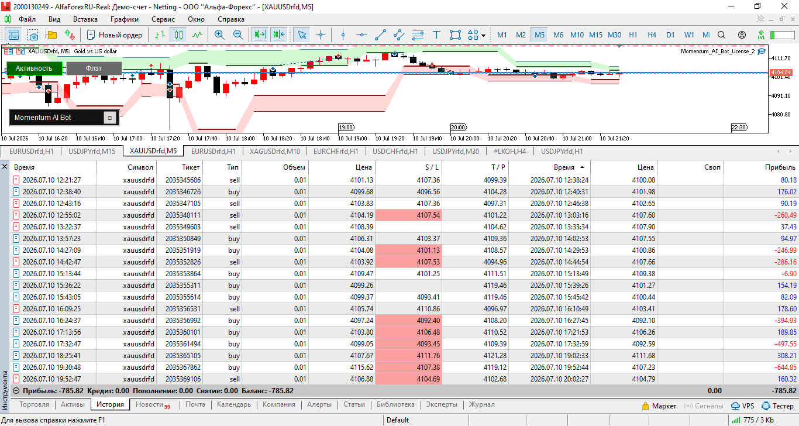Draw a horizontal line on chart

(x=361, y=35)
